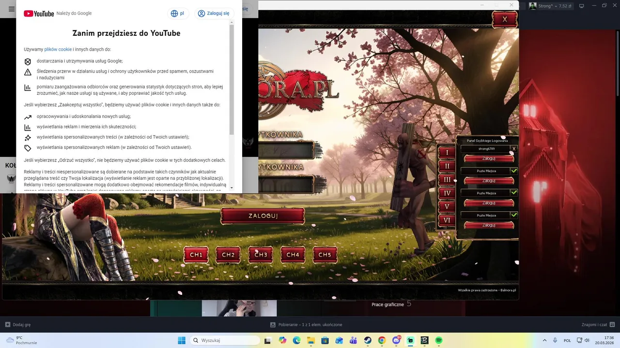Click the green checkmark of first Puste Miejsce
Screen dimensions: 620x348
pyautogui.click(x=514, y=171)
